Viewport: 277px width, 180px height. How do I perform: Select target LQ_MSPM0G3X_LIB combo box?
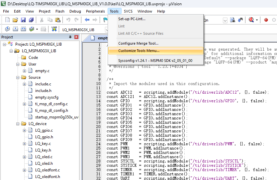[x=84, y=30]
